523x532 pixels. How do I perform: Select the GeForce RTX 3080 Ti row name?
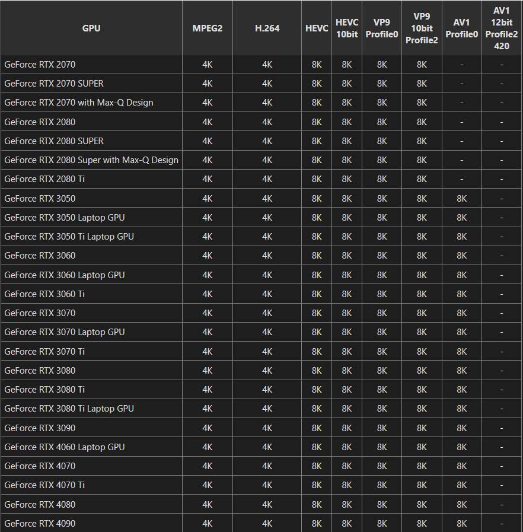point(44,389)
